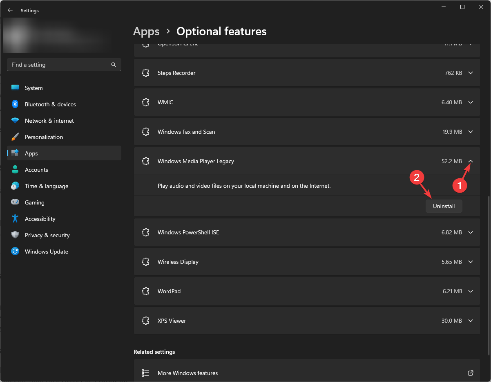This screenshot has height=382, width=491.
Task: Click the System monitor icon in sidebar
Action: [15, 88]
